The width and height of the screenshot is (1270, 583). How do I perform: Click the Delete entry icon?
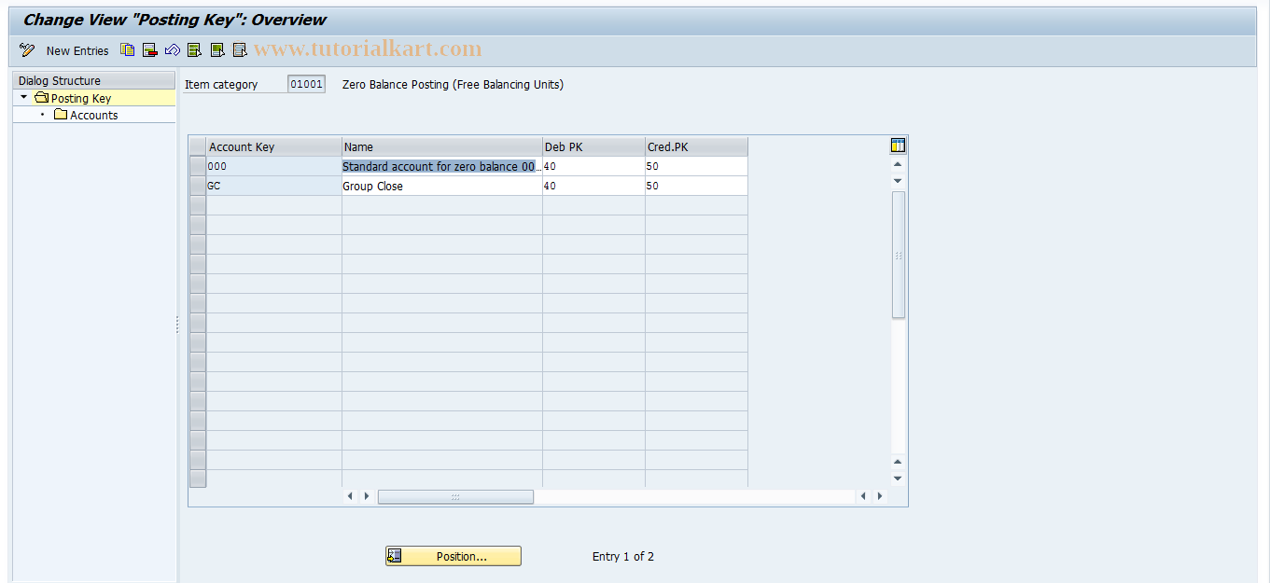pyautogui.click(x=150, y=50)
